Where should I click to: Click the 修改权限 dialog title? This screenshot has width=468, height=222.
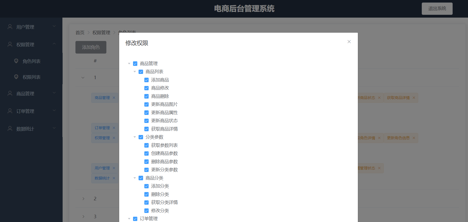(x=137, y=43)
